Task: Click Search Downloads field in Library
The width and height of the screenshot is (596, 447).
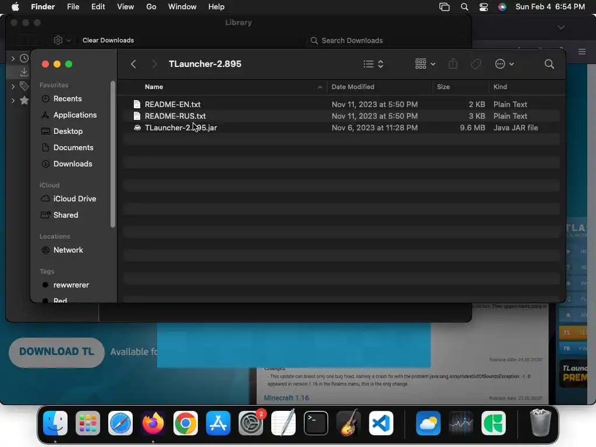Action: [386, 40]
